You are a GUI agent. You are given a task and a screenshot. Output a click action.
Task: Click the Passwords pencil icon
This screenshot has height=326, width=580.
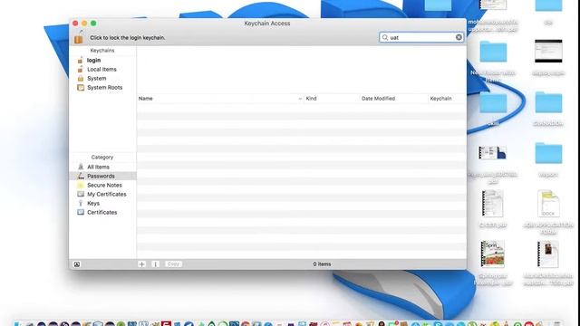pyautogui.click(x=81, y=176)
